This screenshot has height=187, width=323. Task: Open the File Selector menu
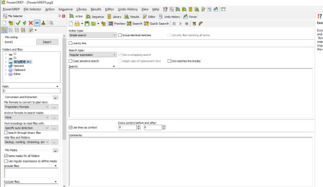(x=32, y=9)
